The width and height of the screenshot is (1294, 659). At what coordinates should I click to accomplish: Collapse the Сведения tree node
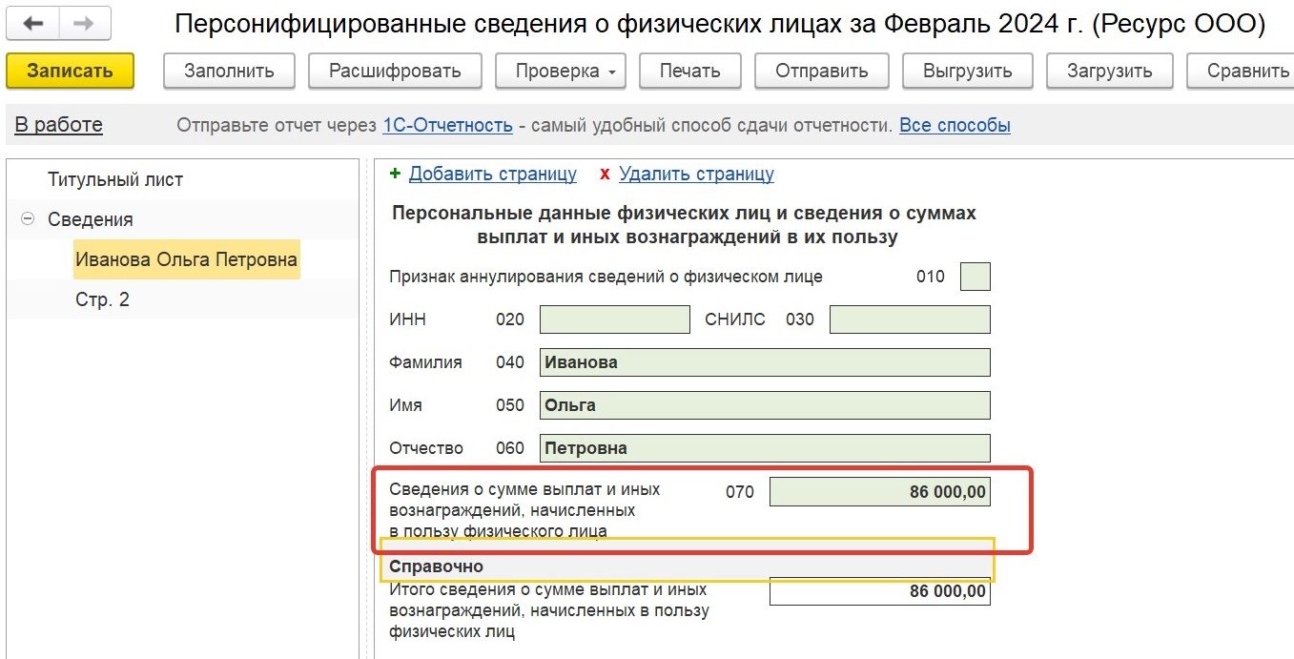pyautogui.click(x=27, y=219)
